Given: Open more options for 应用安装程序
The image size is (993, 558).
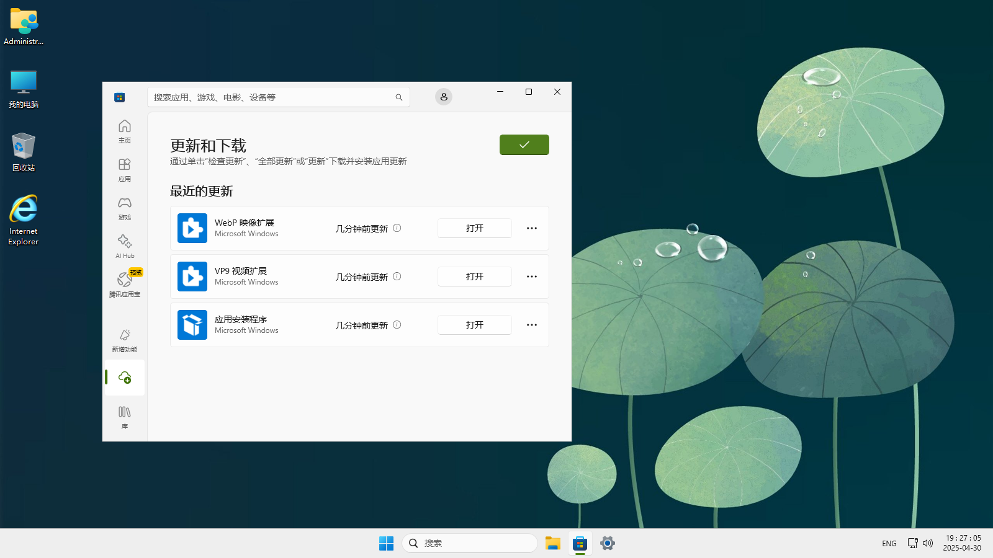Looking at the screenshot, I should tap(532, 325).
